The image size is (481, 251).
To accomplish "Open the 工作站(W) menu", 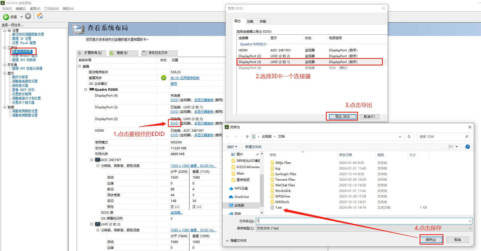I will tap(51, 9).
